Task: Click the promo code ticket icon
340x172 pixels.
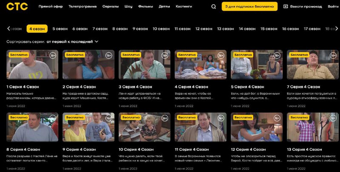Action: click(286, 6)
